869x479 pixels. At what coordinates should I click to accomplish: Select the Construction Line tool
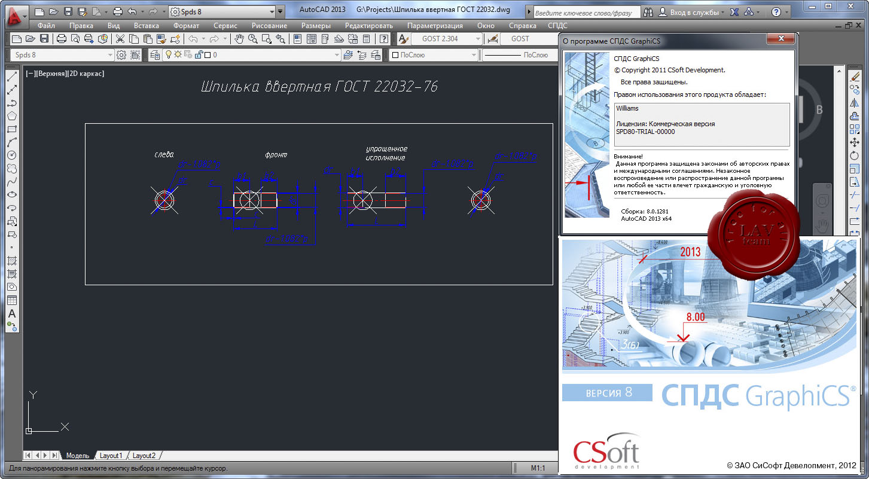point(11,90)
